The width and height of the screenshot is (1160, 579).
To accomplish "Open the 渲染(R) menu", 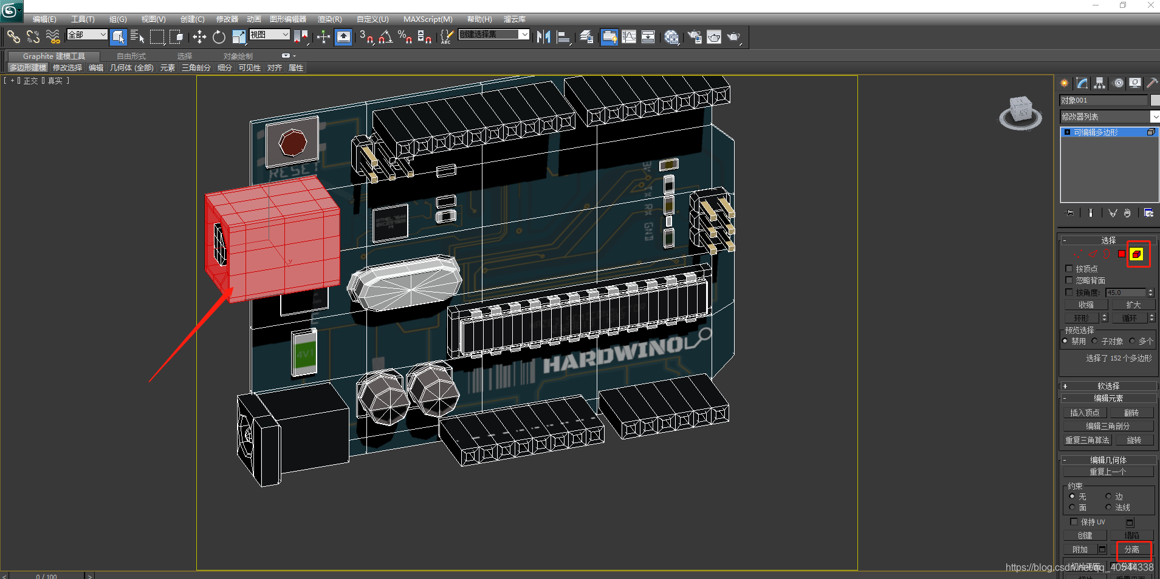I will [x=330, y=19].
